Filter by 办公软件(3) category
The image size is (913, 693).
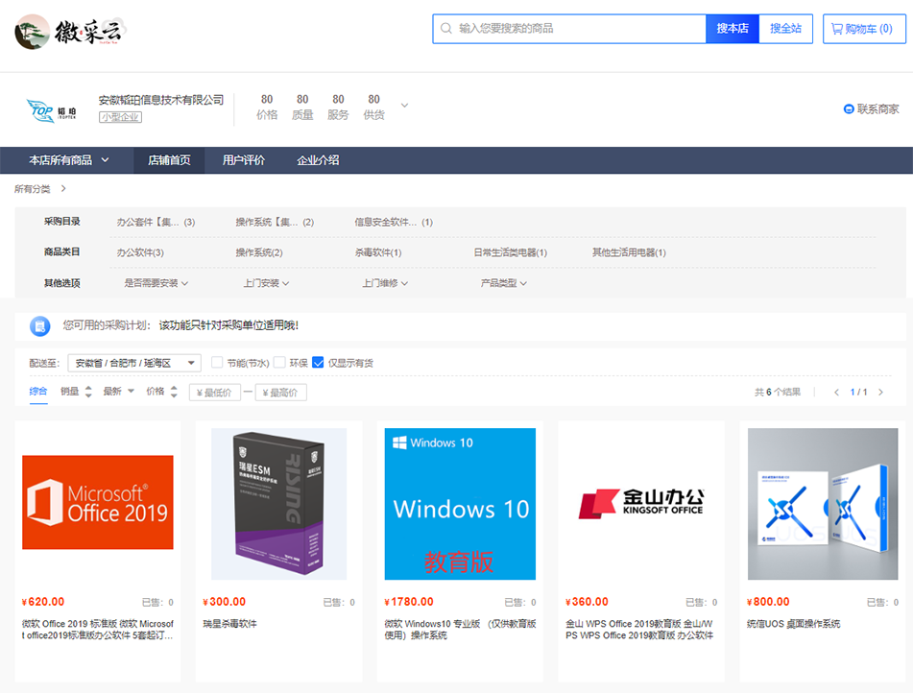(140, 252)
